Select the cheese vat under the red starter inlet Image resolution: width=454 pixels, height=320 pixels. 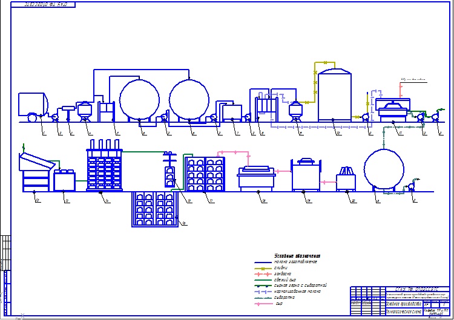tap(393, 110)
